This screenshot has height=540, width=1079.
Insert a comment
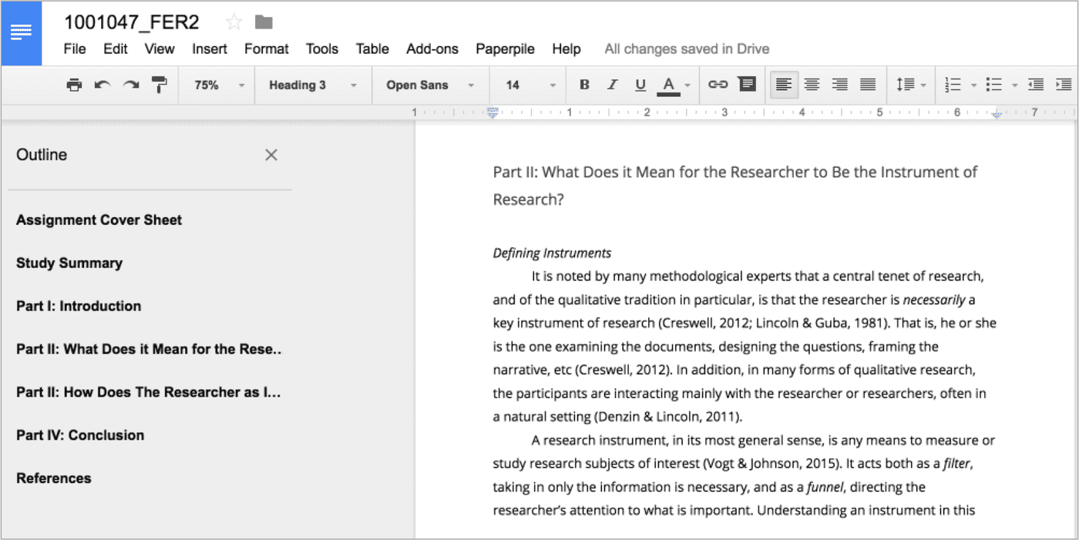point(746,85)
